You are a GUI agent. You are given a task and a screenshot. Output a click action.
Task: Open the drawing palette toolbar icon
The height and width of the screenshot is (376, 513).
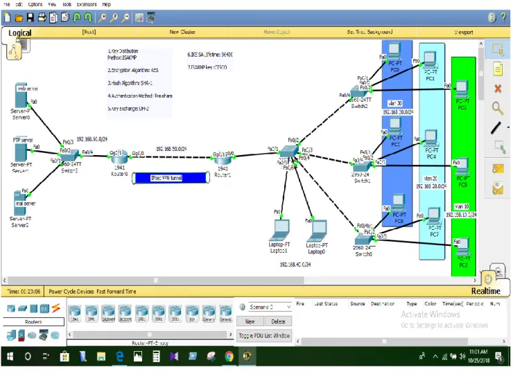tap(139, 17)
